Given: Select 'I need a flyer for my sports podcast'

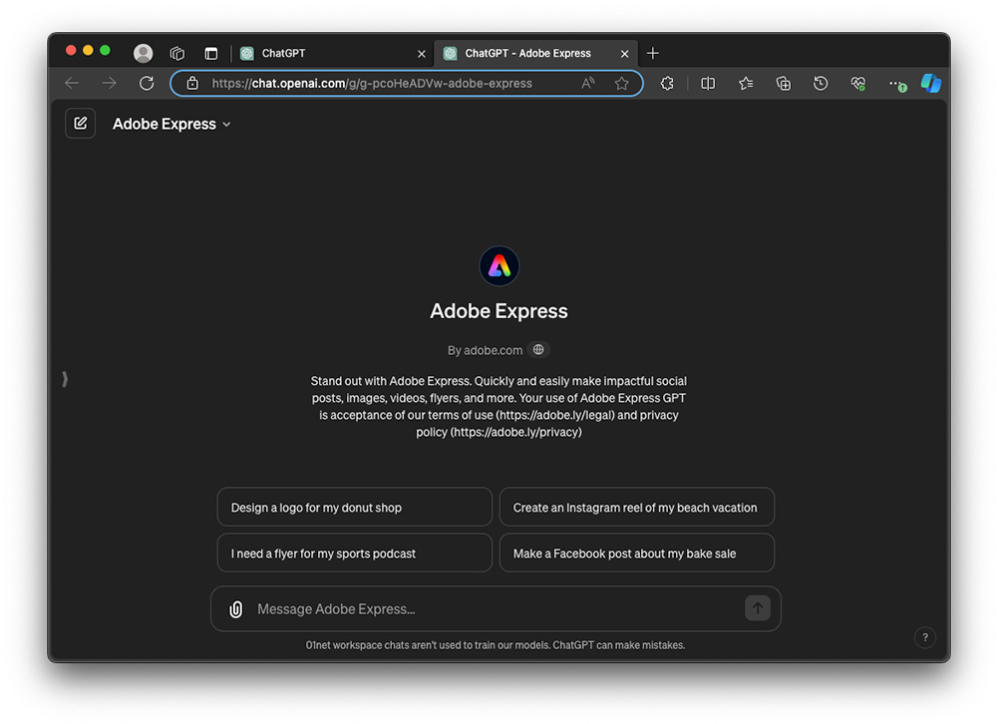Looking at the screenshot, I should coord(355,552).
